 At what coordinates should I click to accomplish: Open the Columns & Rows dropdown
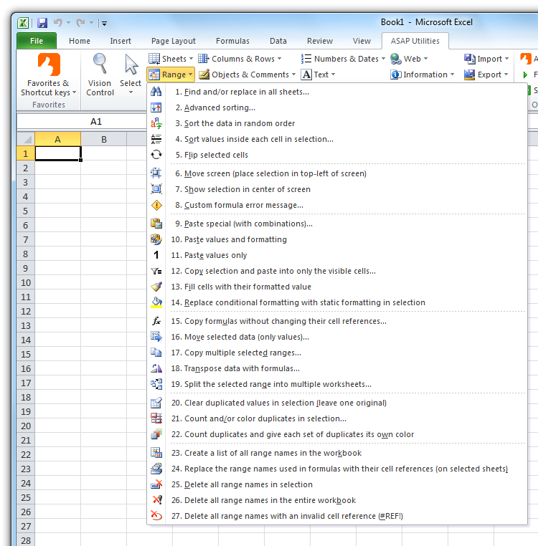tap(240, 59)
